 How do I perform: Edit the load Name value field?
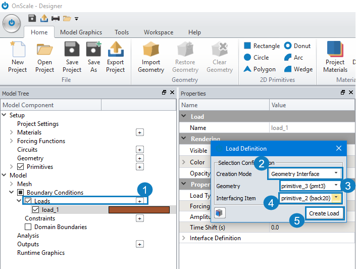coord(312,128)
